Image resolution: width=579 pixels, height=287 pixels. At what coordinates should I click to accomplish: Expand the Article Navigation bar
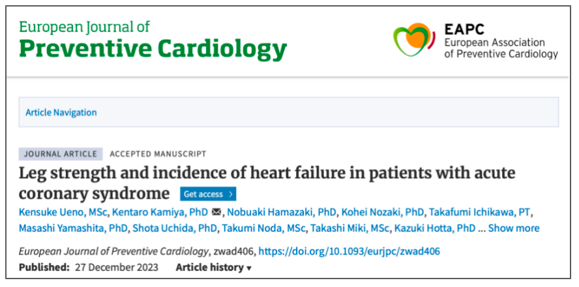61,112
